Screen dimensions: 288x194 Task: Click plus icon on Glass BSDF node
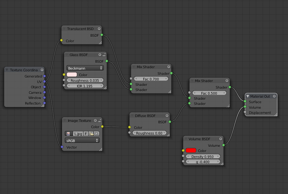100,55
